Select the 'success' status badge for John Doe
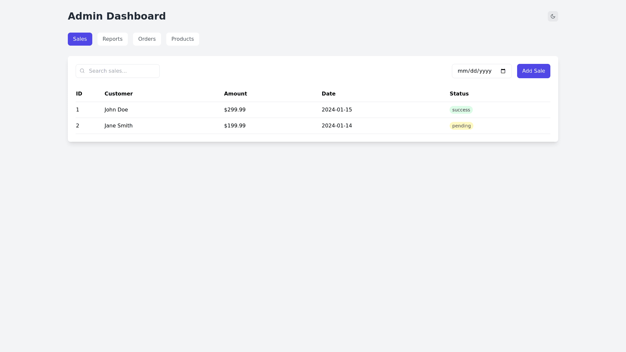The height and width of the screenshot is (352, 626). click(x=461, y=110)
